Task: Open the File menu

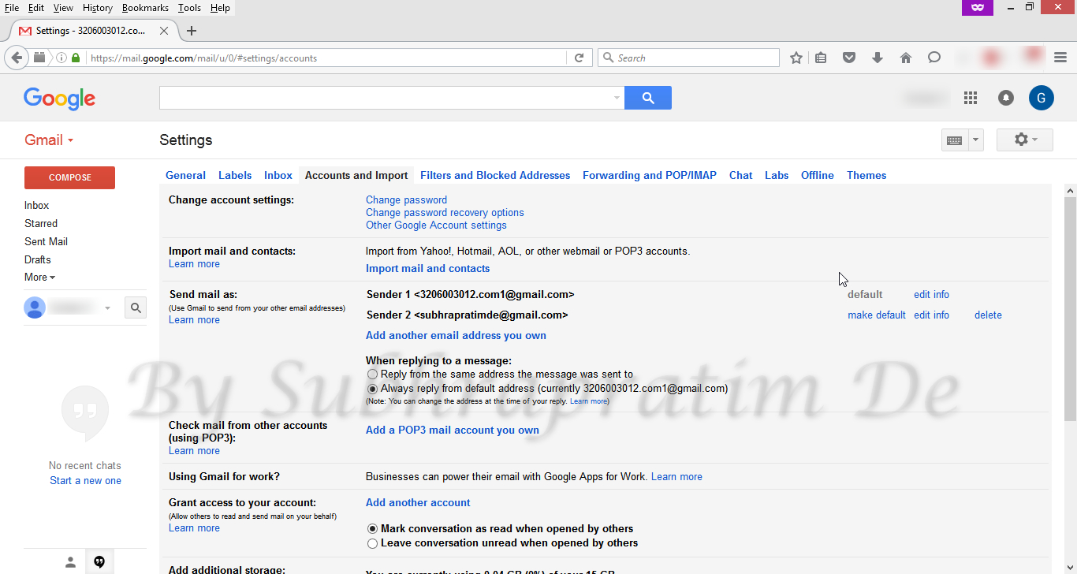Action: point(12,7)
